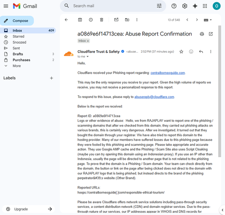
Task: Open the Inbox folder
Action: click(28, 31)
